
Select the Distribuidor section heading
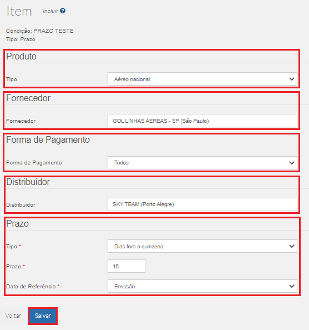pos(28,182)
